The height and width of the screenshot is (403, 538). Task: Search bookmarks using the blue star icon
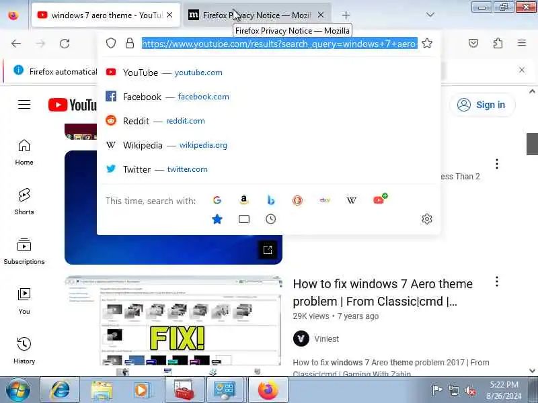[x=217, y=219]
